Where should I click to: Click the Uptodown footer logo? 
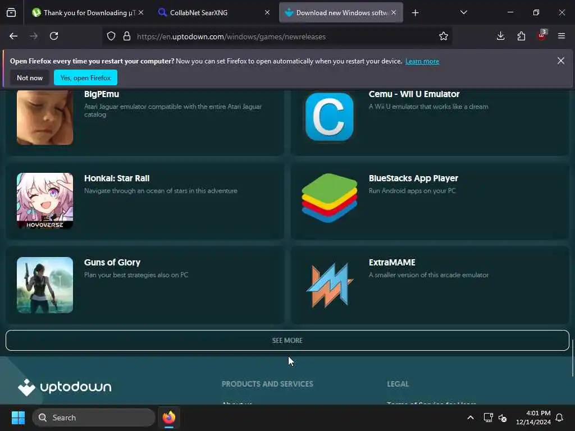(x=65, y=387)
